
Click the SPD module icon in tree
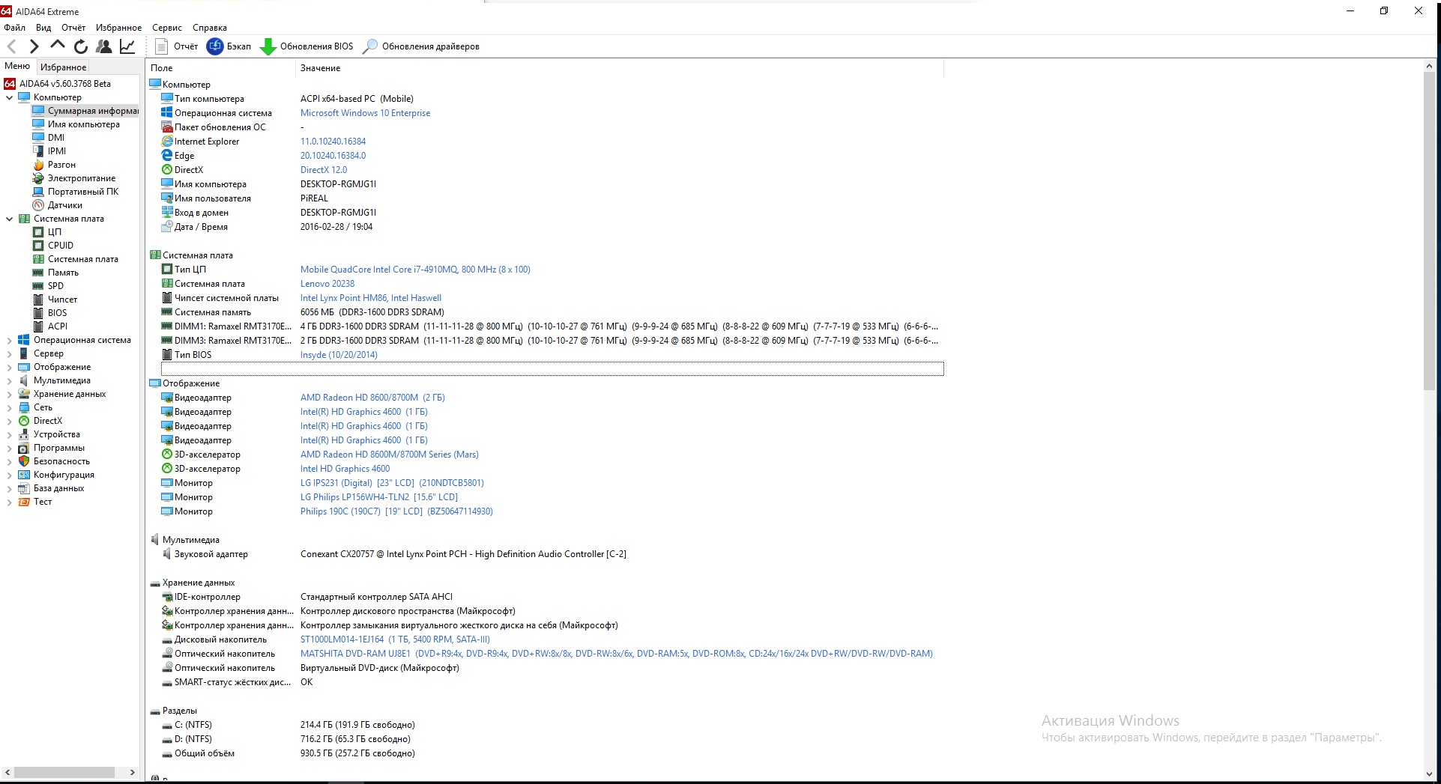tap(38, 286)
